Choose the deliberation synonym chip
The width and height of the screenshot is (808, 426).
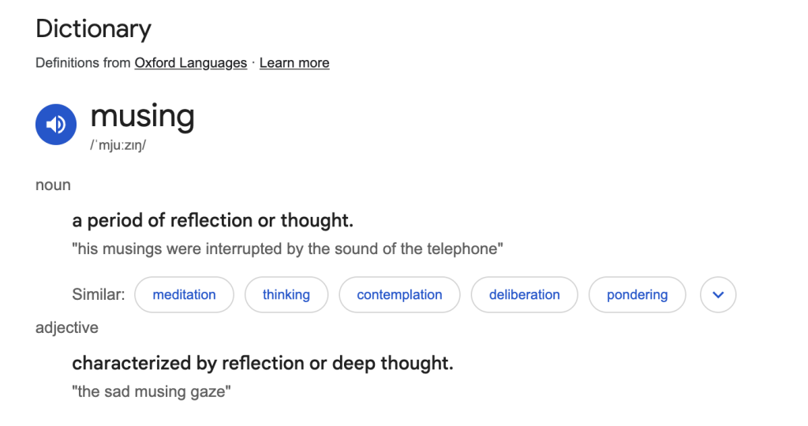(524, 294)
